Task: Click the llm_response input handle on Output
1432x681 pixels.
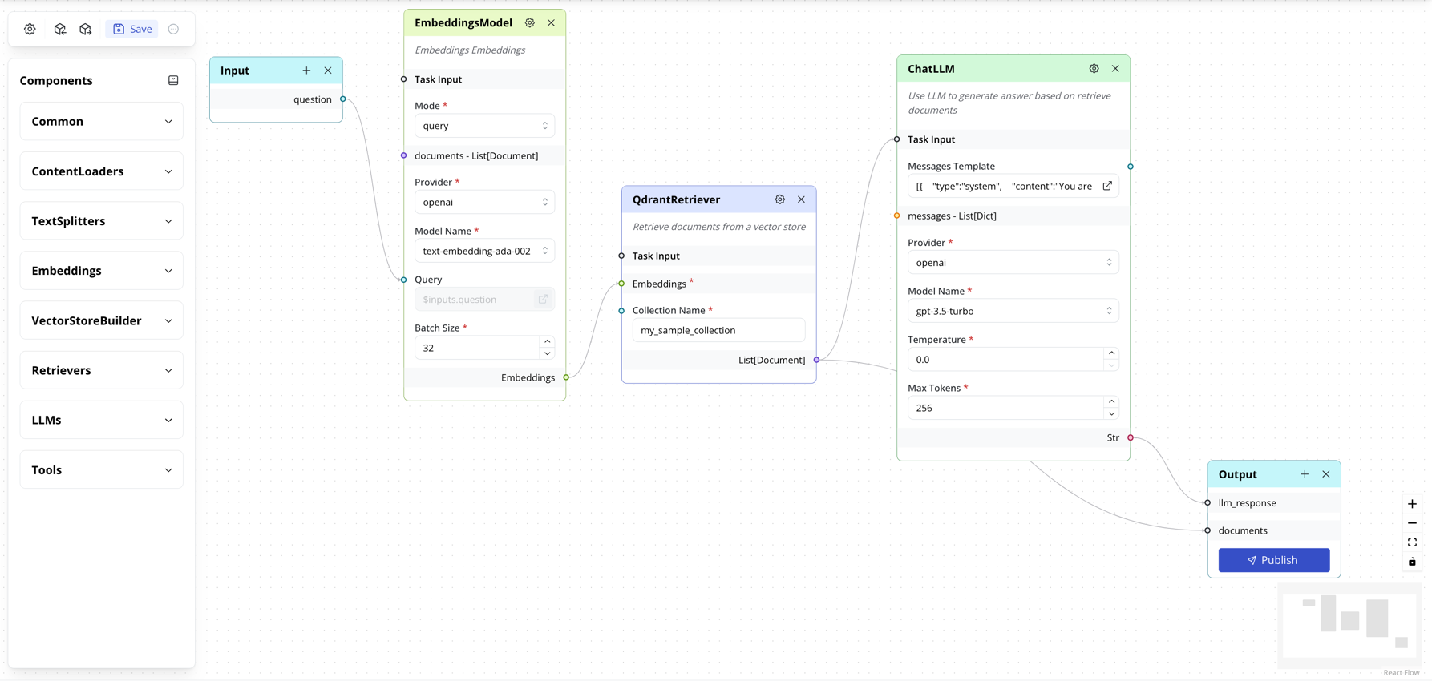Action: 1207,503
